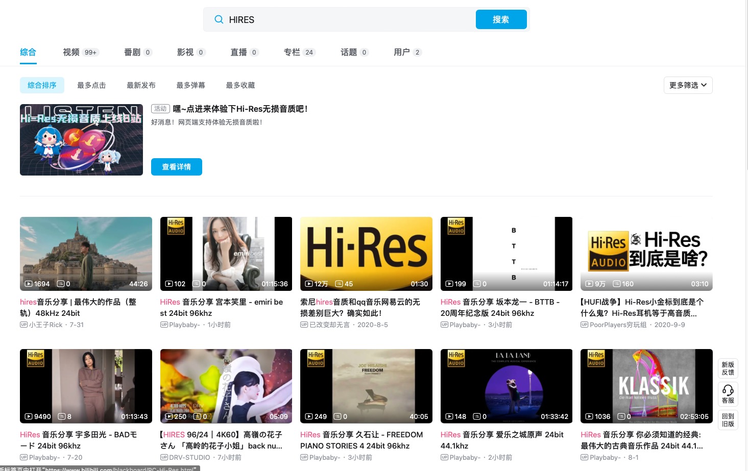
Task: Open the Hi-Res到底是啥 video thumbnail
Action: pyautogui.click(x=646, y=254)
